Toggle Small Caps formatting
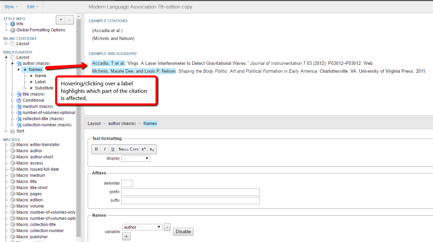The width and height of the screenshot is (433, 242). 128,149
